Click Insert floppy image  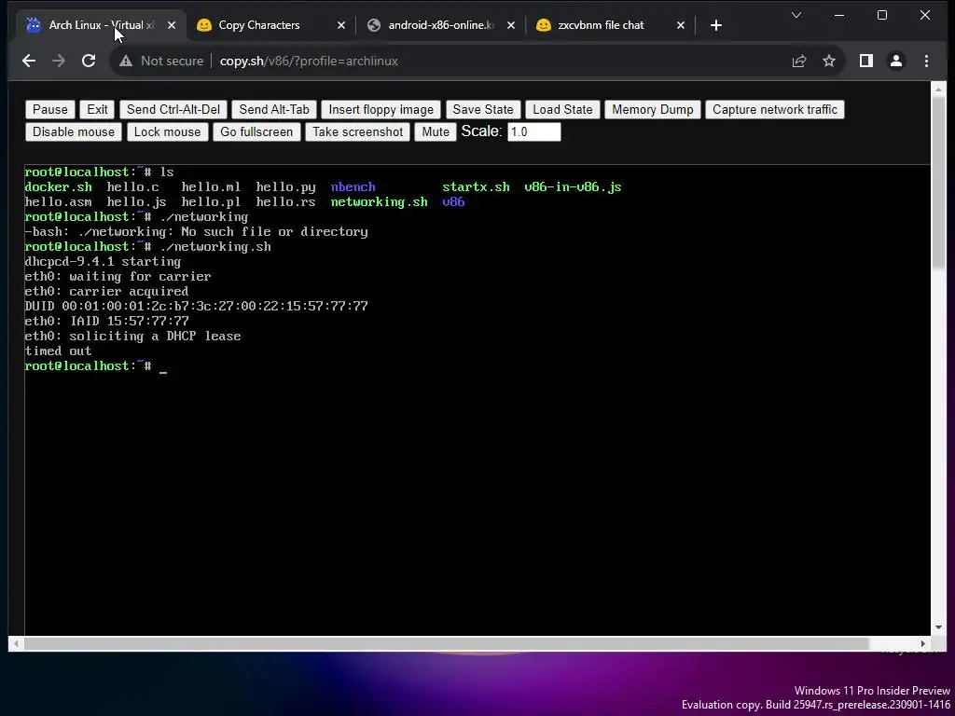pos(381,110)
